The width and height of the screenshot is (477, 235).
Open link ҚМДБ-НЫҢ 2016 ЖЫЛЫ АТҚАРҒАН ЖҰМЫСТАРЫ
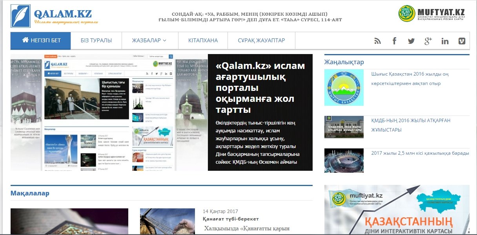(411, 125)
